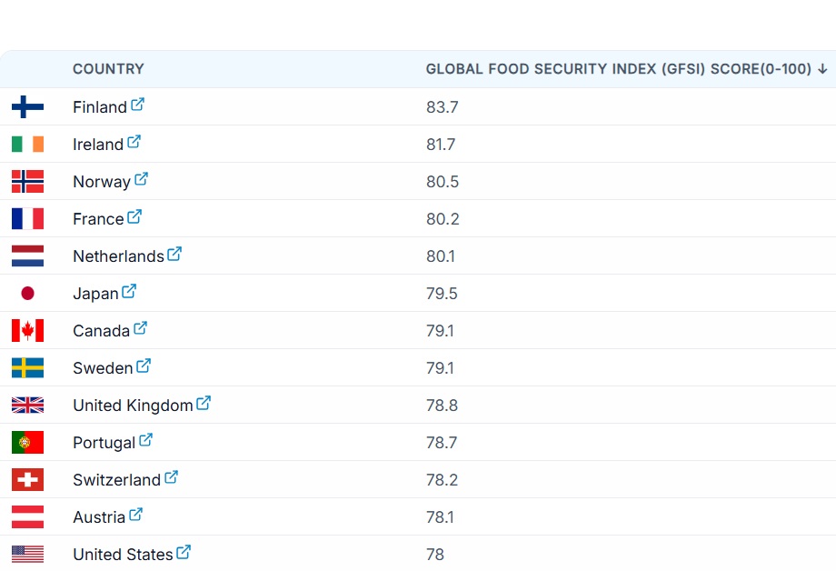
Task: Open the external link icon next to Sweden
Action: (x=144, y=366)
